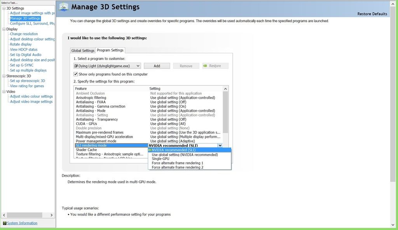Collapse the Display tree node
Image resolution: width=398 pixels, height=230 pixels.
click(x=4, y=29)
